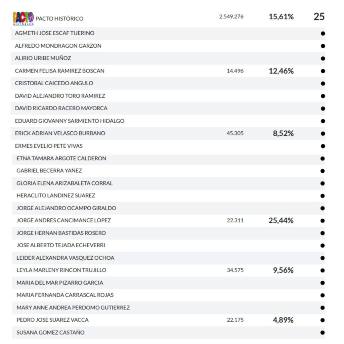Image resolution: width=344 pixels, height=344 pixels.
Task: Select candidate Mary Anne Andrea Perdomo Gutierrez
Action: 73,308
